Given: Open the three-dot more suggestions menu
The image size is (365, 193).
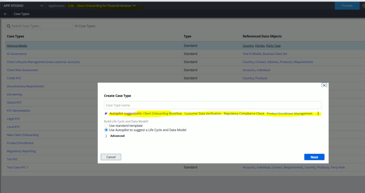Looking at the screenshot, I should click(x=318, y=114).
